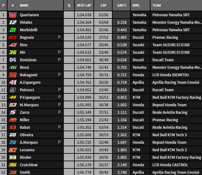Click M.Marquez's number 93 badge
The image size is (202, 175).
click(x=13, y=105)
